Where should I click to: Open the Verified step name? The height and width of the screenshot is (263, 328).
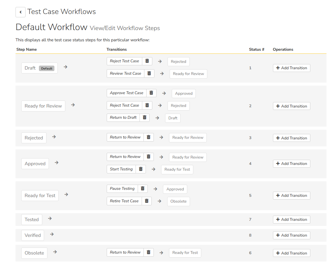tap(33, 235)
